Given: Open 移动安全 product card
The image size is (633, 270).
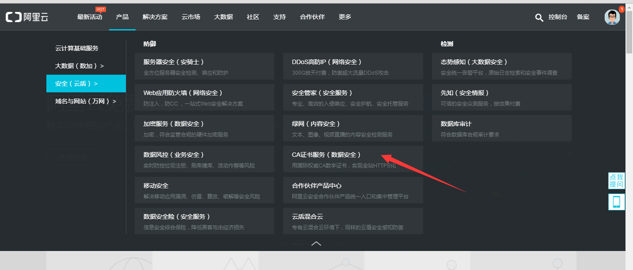Looking at the screenshot, I should coord(205,190).
